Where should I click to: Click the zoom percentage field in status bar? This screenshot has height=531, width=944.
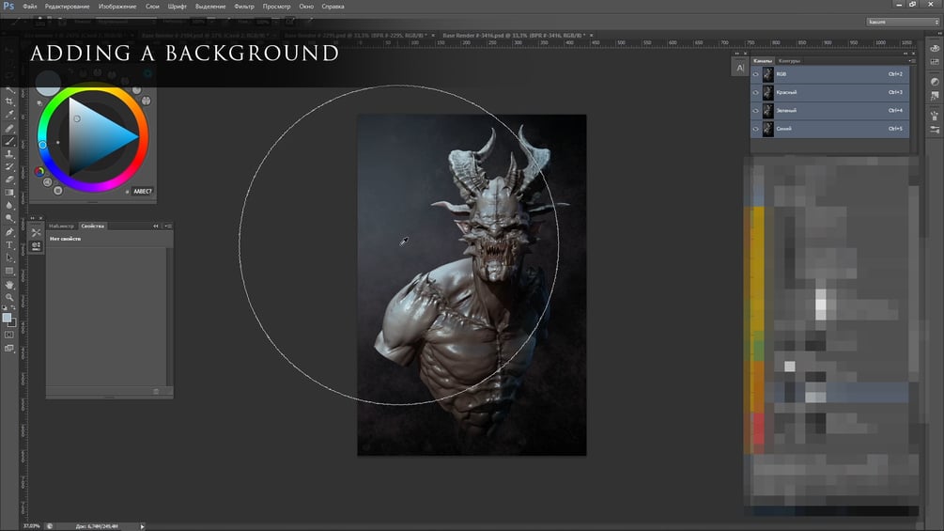point(31,526)
